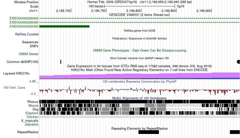Click the Multiz Alignments of 100 Vertebrates title
The height and width of the screenshot is (138, 240).
coord(139,98)
